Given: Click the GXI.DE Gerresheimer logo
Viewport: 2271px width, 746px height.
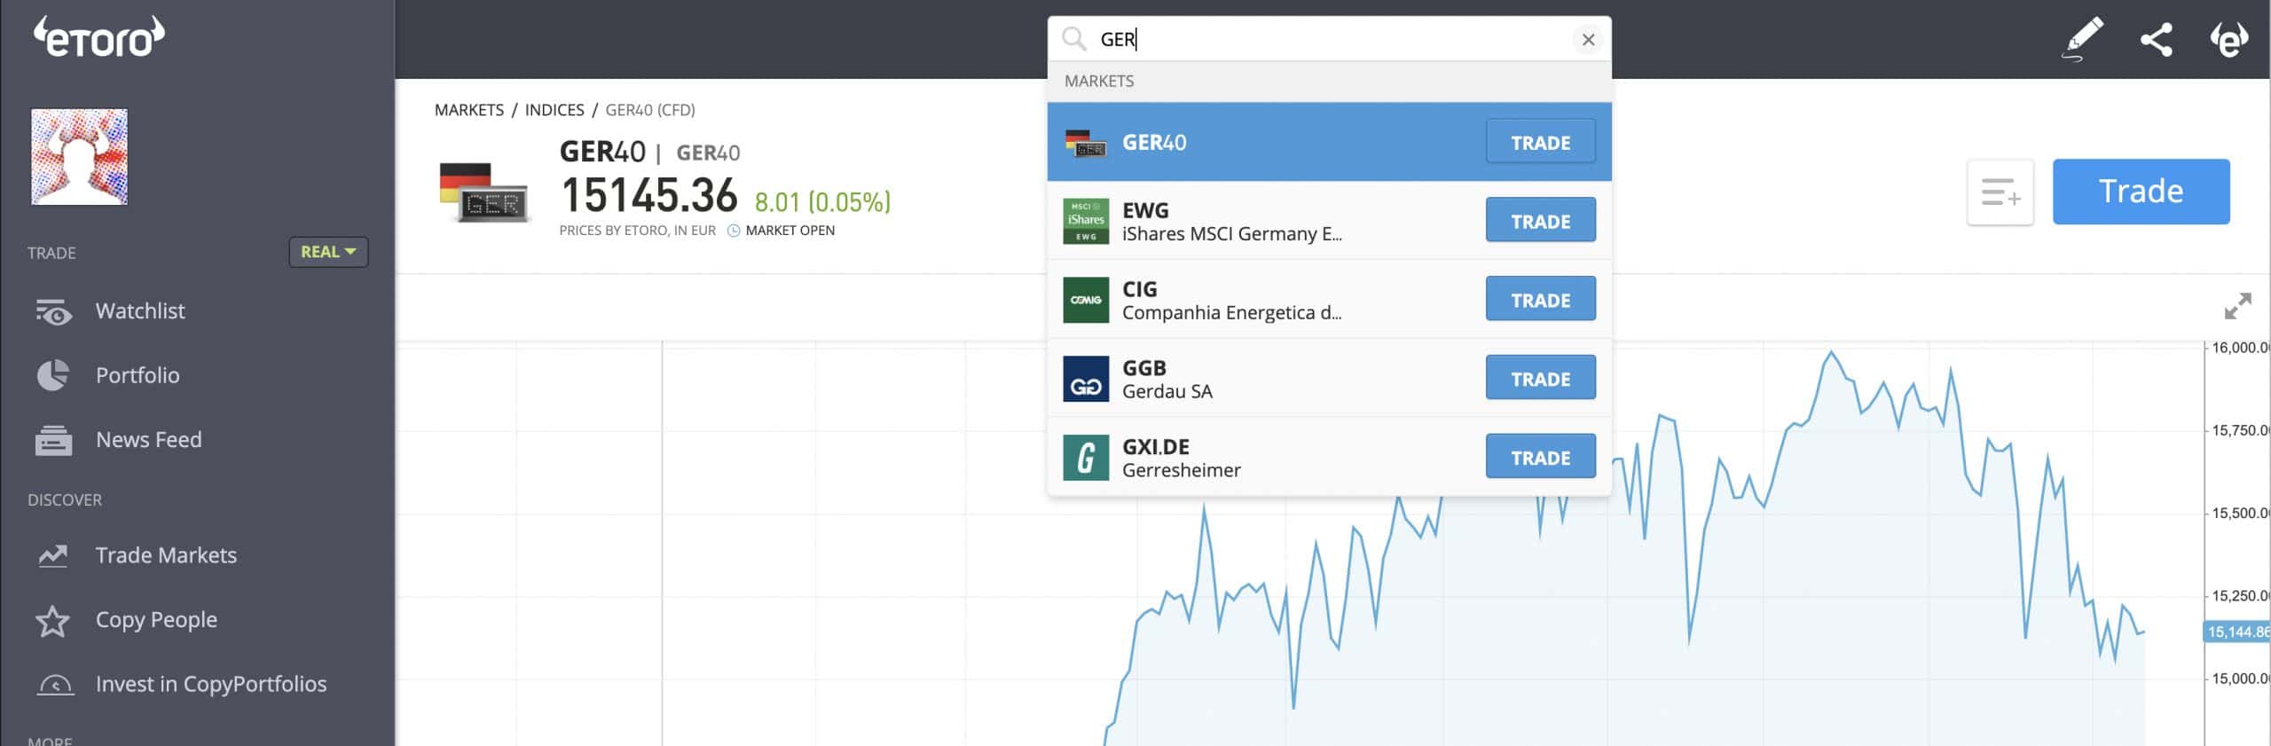Looking at the screenshot, I should point(1086,458).
